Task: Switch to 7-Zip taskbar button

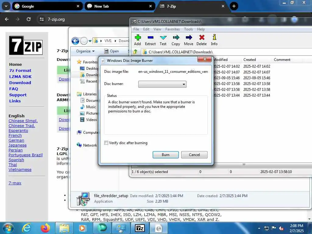Action: point(140,228)
